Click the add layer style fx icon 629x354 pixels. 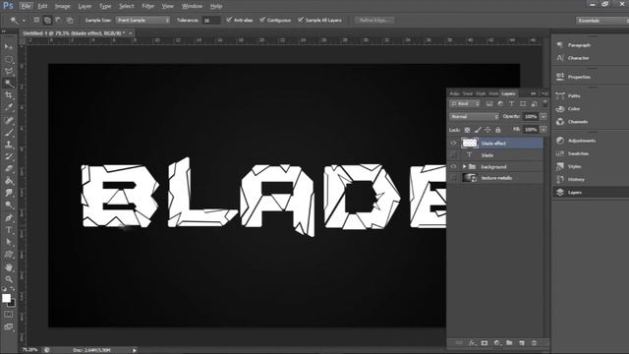click(x=472, y=343)
